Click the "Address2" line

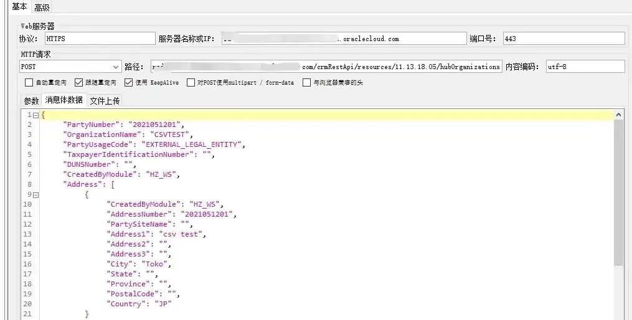[x=139, y=244]
